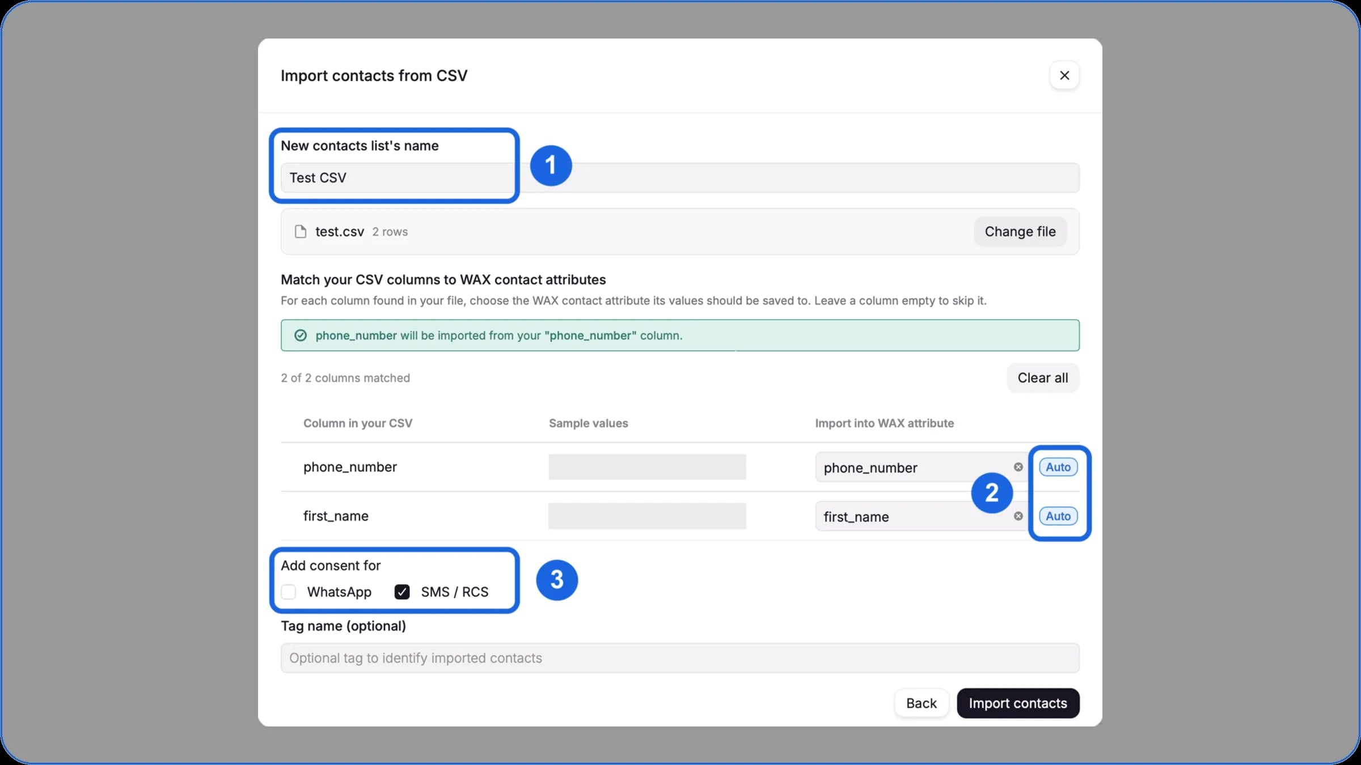The image size is (1361, 765).
Task: Click the phone_number CSV column cell
Action: [350, 467]
